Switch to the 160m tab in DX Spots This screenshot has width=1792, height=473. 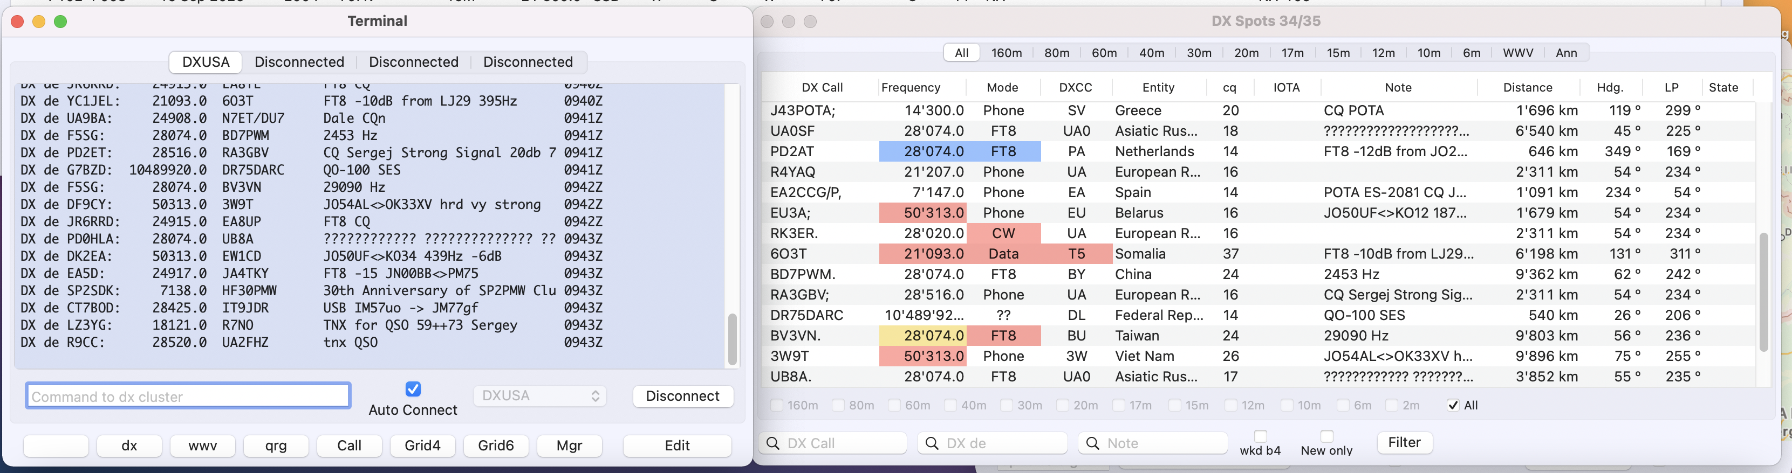click(x=1007, y=53)
